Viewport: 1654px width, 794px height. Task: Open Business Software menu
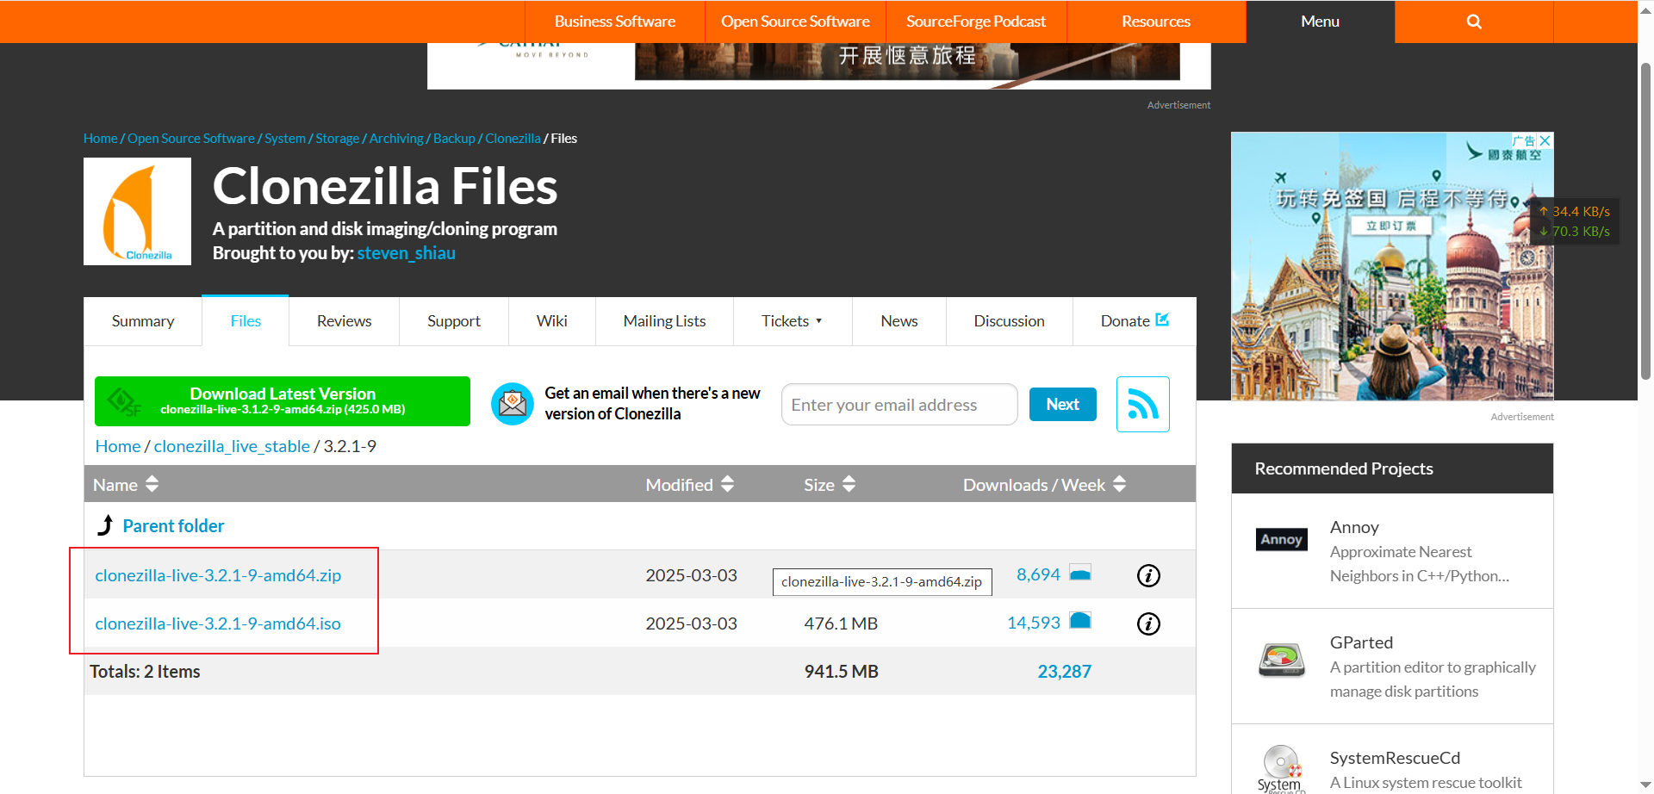(x=615, y=22)
